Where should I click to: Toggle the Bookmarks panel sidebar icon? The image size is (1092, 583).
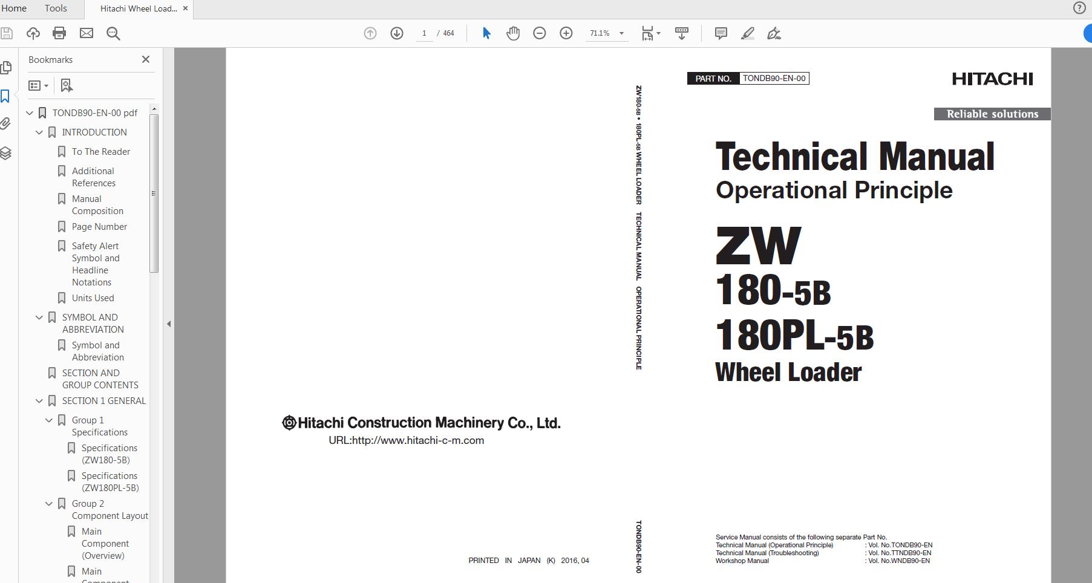[5, 96]
